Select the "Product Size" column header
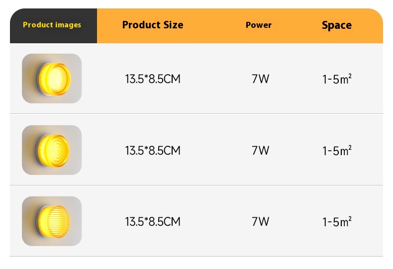 tap(153, 25)
